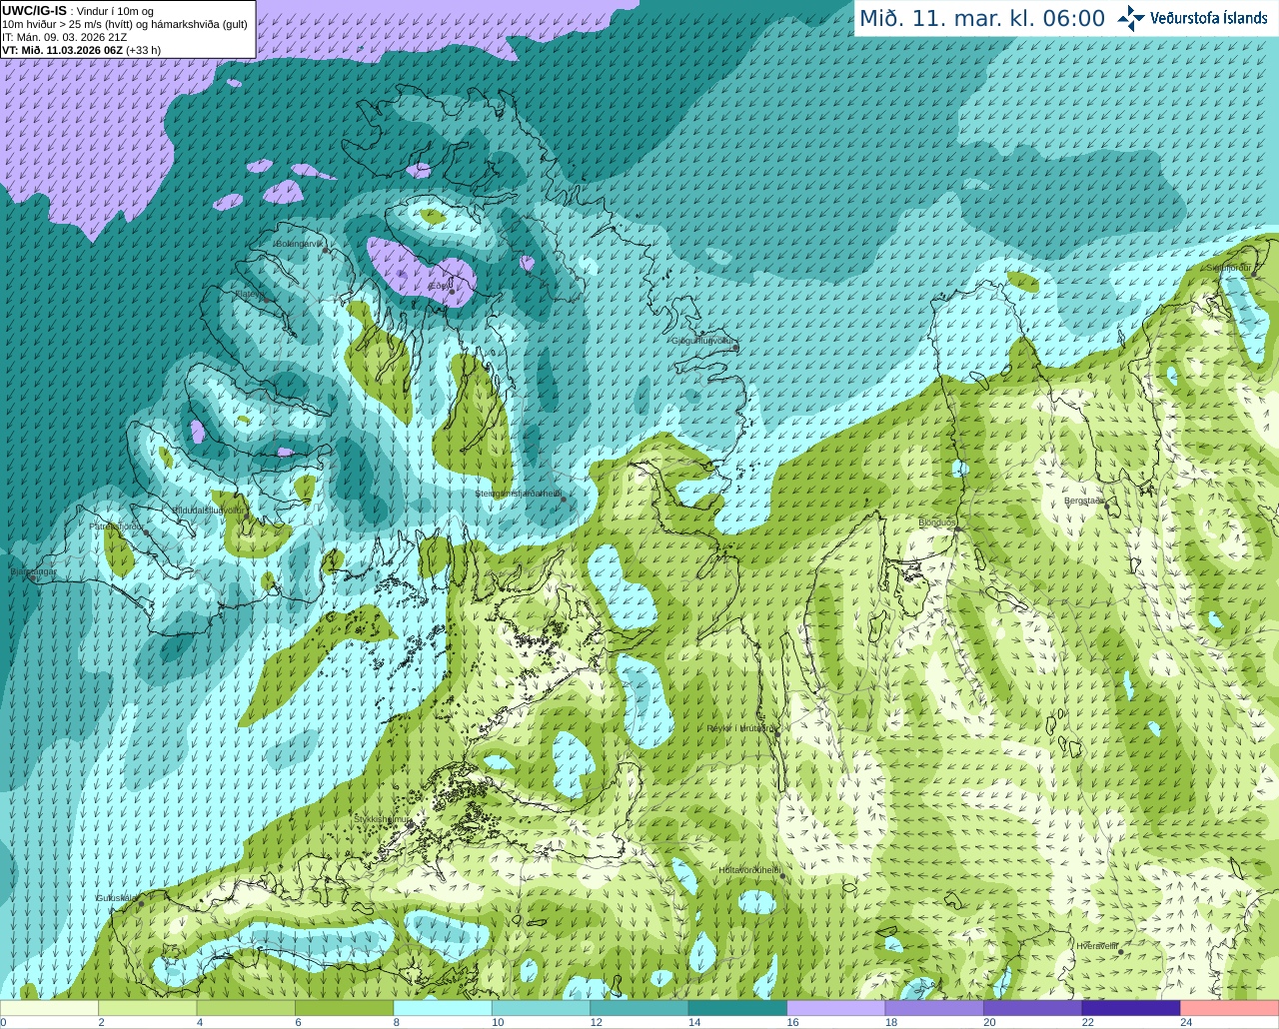Screen dimensions: 1279x1029
Task: Select the 16–18 m/s lavender legend swatch
Action: 836,1008
